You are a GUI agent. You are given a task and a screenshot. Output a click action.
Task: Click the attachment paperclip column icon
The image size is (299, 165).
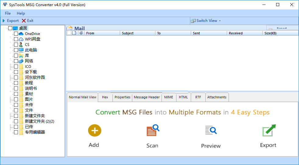[x=81, y=33]
